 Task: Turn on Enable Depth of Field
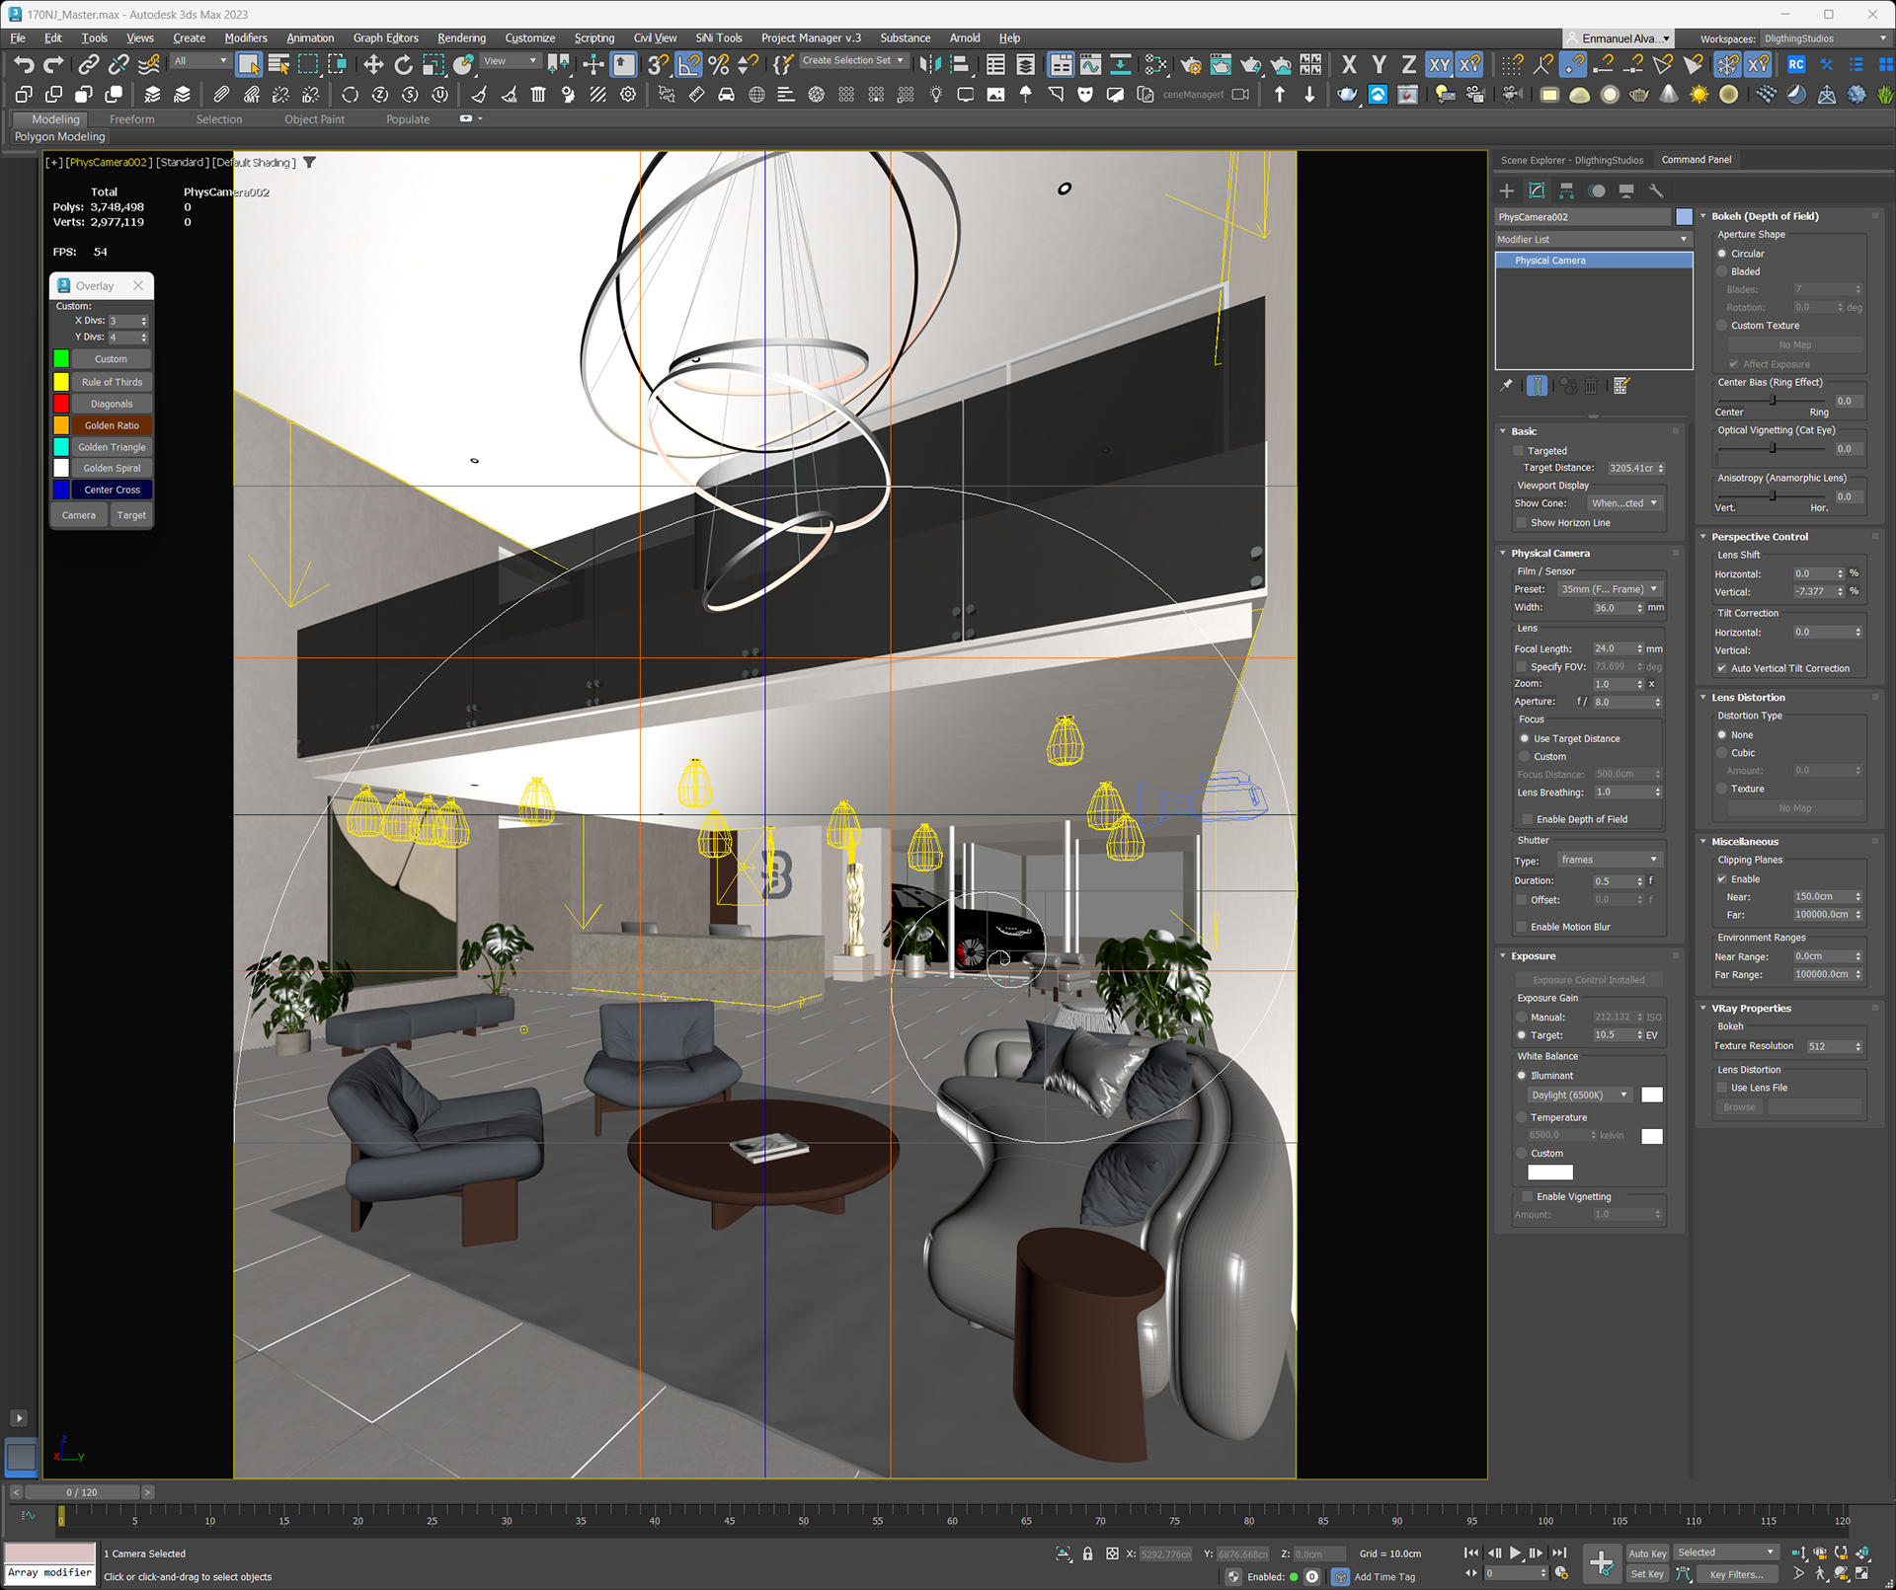pos(1528,819)
